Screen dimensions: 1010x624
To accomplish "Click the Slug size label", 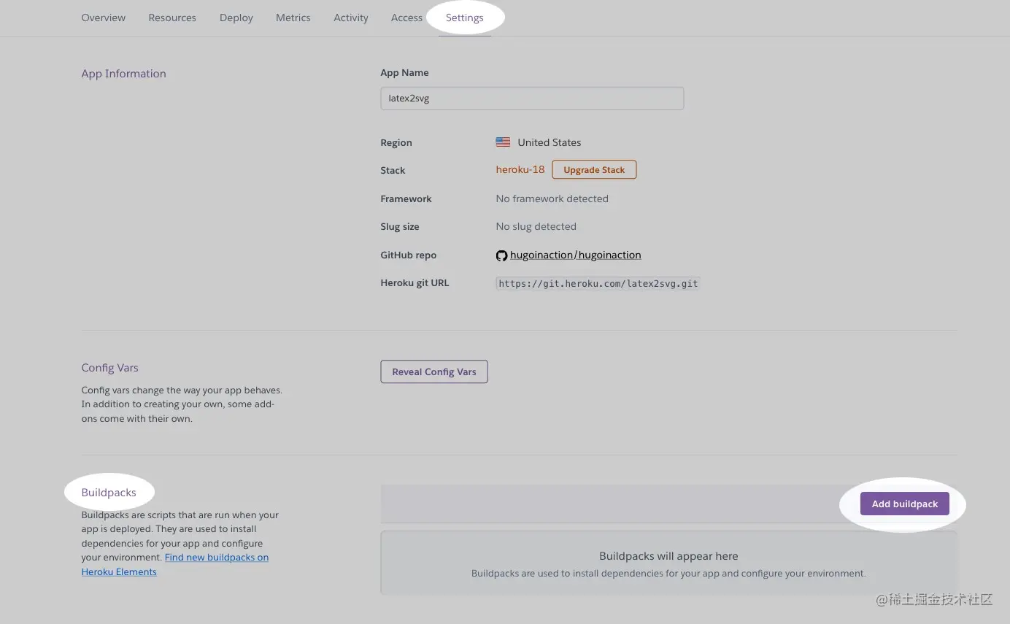I will tap(400, 227).
